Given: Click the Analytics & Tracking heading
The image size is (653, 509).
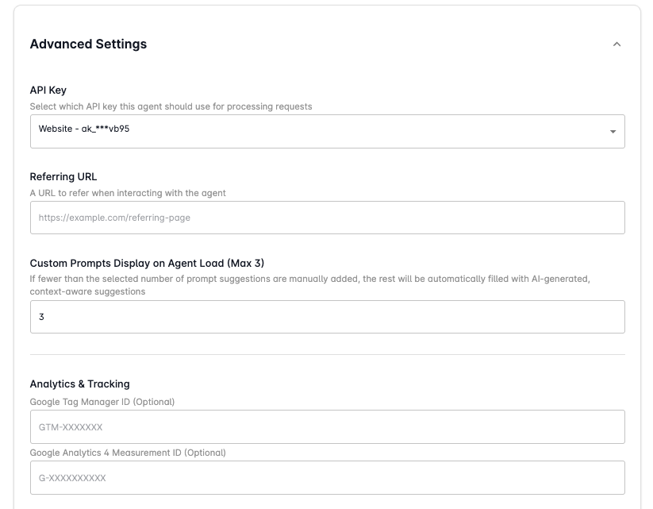Looking at the screenshot, I should tap(79, 384).
